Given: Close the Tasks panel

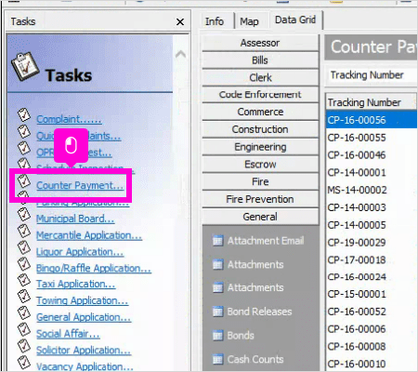Looking at the screenshot, I should (180, 22).
